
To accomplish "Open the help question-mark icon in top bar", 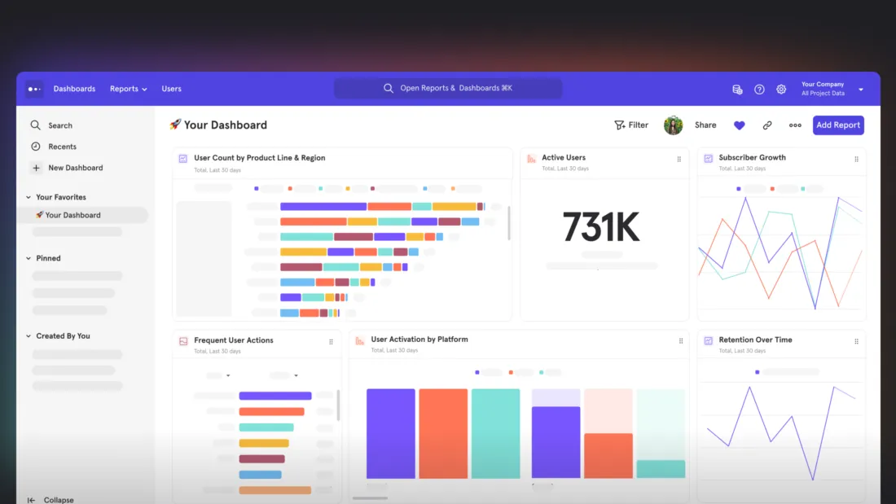I will (759, 89).
